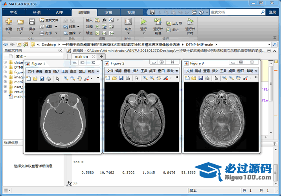Show more toolbar items in Figure 3
The width and height of the screenshot is (281, 196).
[257, 77]
